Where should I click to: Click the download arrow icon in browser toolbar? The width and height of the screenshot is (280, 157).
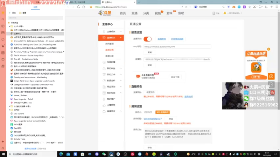[250, 7]
